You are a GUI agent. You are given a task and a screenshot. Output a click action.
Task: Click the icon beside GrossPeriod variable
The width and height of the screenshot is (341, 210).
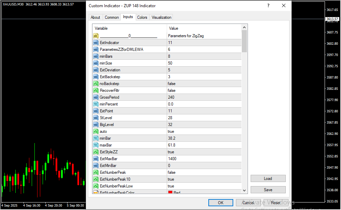[x=95, y=97]
